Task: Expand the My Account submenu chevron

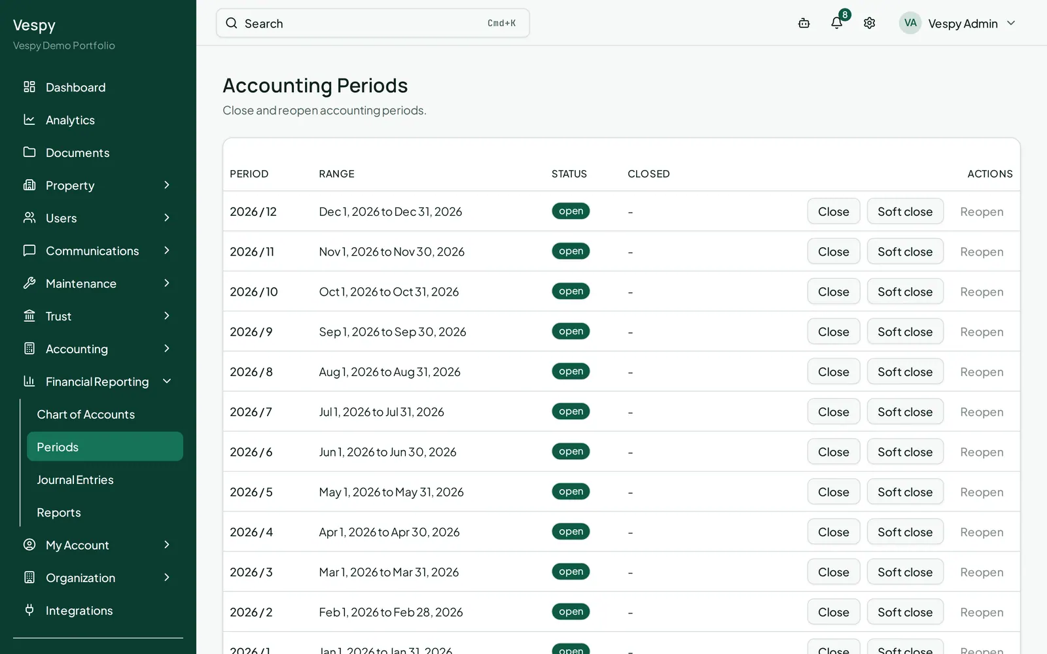Action: coord(167,545)
